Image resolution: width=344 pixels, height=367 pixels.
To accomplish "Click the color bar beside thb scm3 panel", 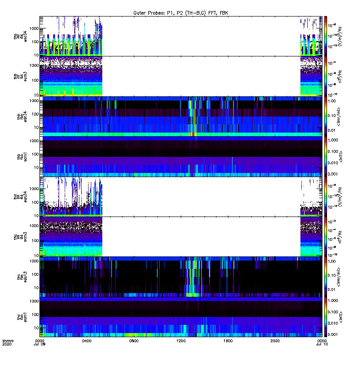I will pyautogui.click(x=326, y=76).
